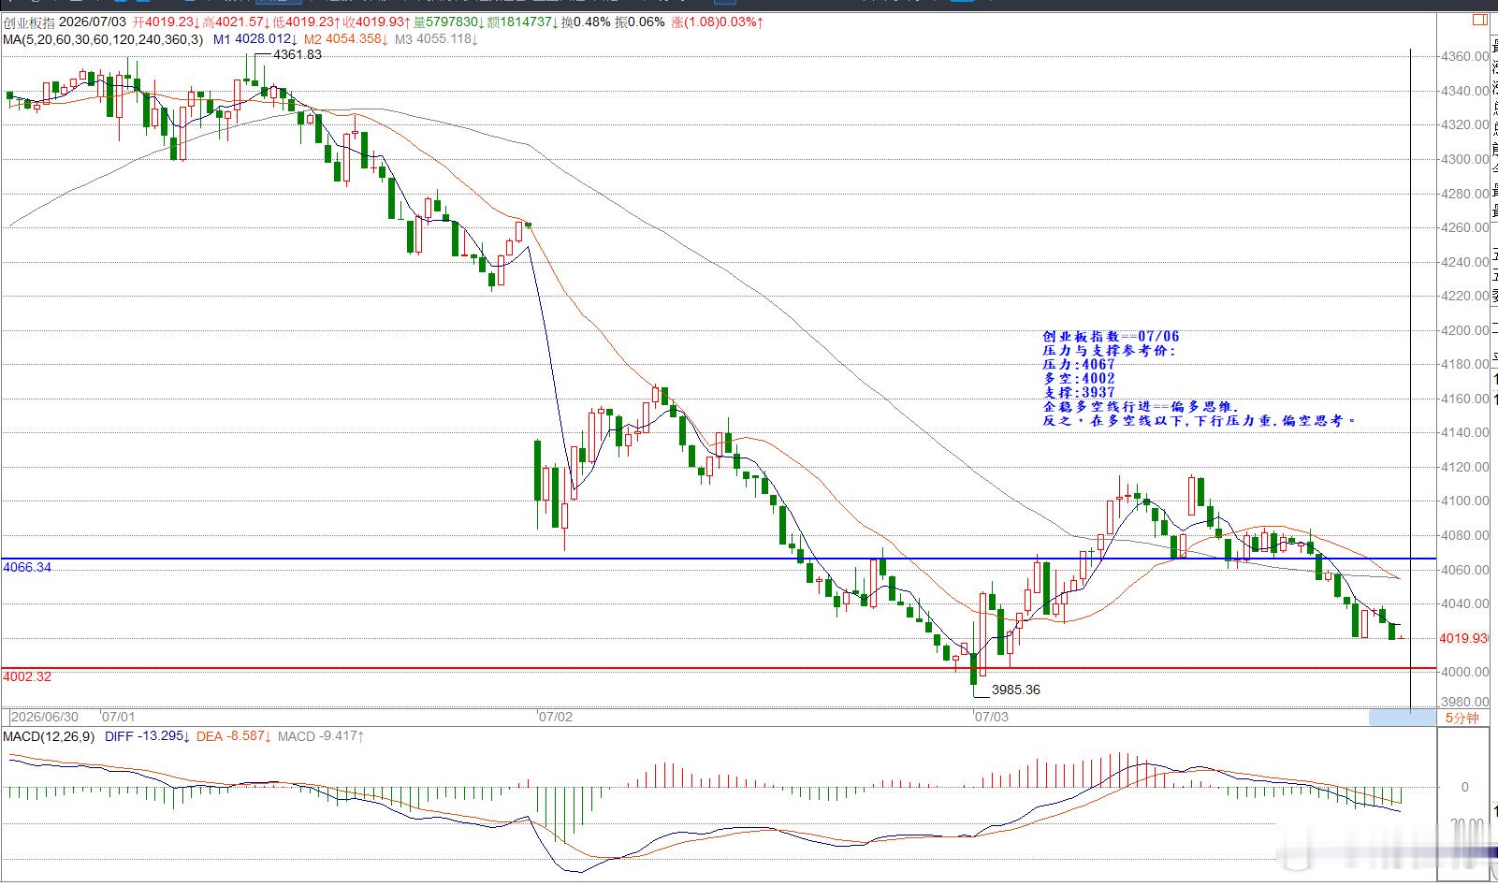Click the 额1814737 turnover amount value
This screenshot has width=1498, height=886.
pos(522,22)
